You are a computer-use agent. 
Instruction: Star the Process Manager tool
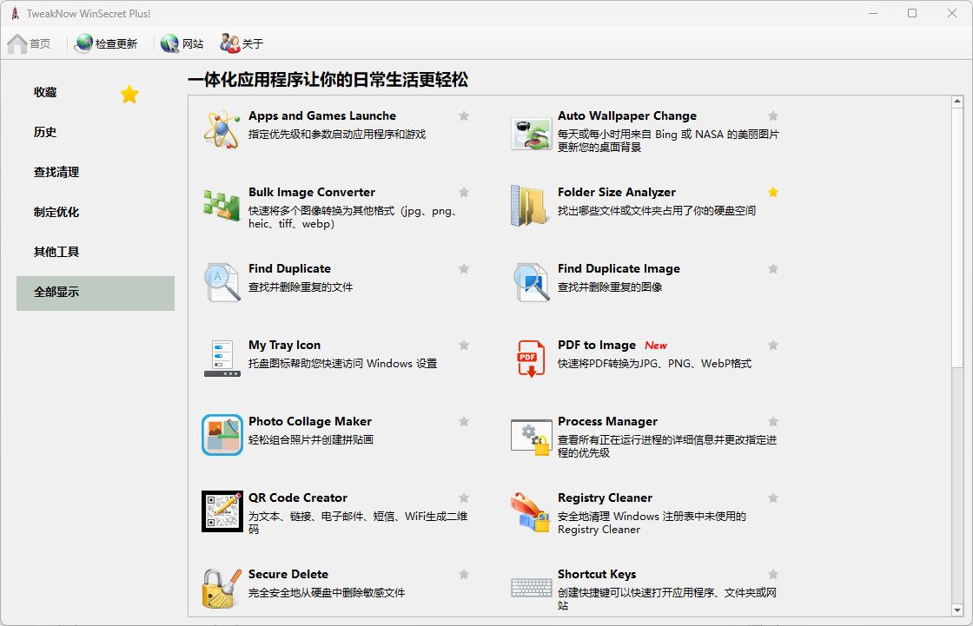773,422
